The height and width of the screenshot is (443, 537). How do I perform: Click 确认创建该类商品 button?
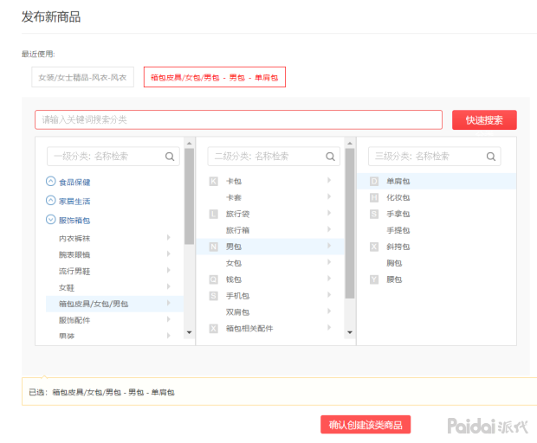pos(365,425)
